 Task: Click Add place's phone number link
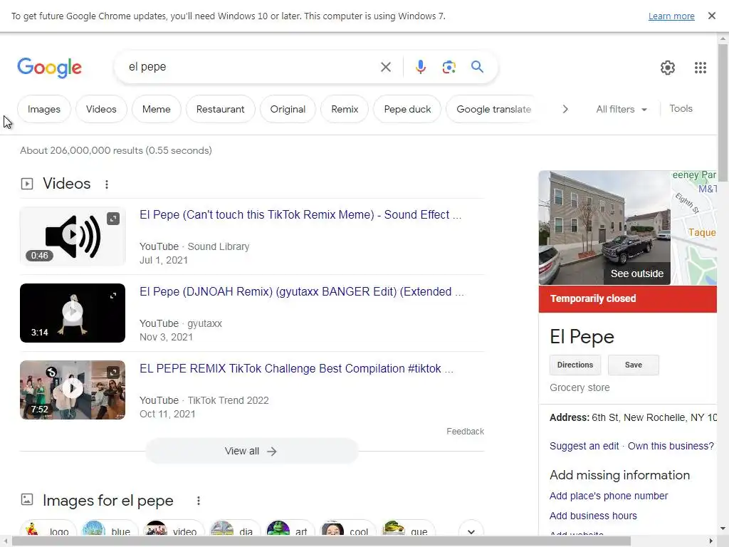609,496
